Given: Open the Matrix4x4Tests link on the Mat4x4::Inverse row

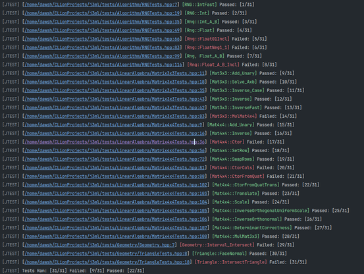Looking at the screenshot, I should tap(115, 133).
